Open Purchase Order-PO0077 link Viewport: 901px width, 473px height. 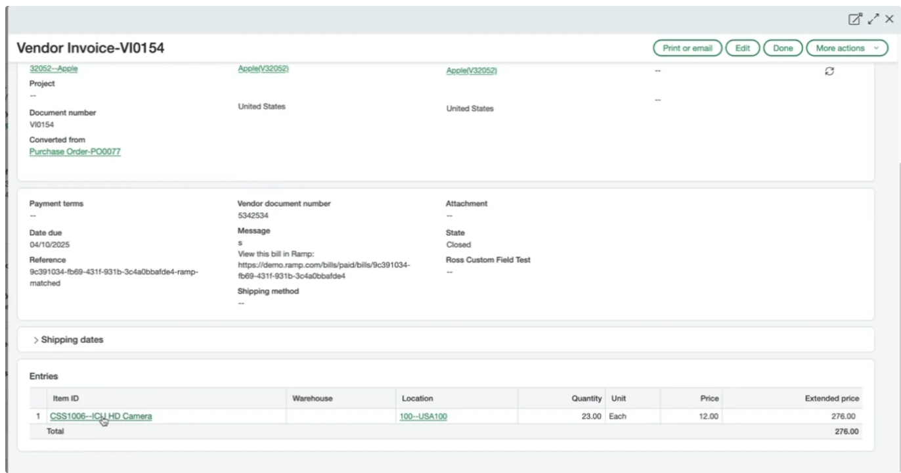point(75,152)
